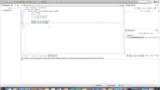Click the New file toolbar icon
The image size is (160, 90).
[x=2, y=2]
